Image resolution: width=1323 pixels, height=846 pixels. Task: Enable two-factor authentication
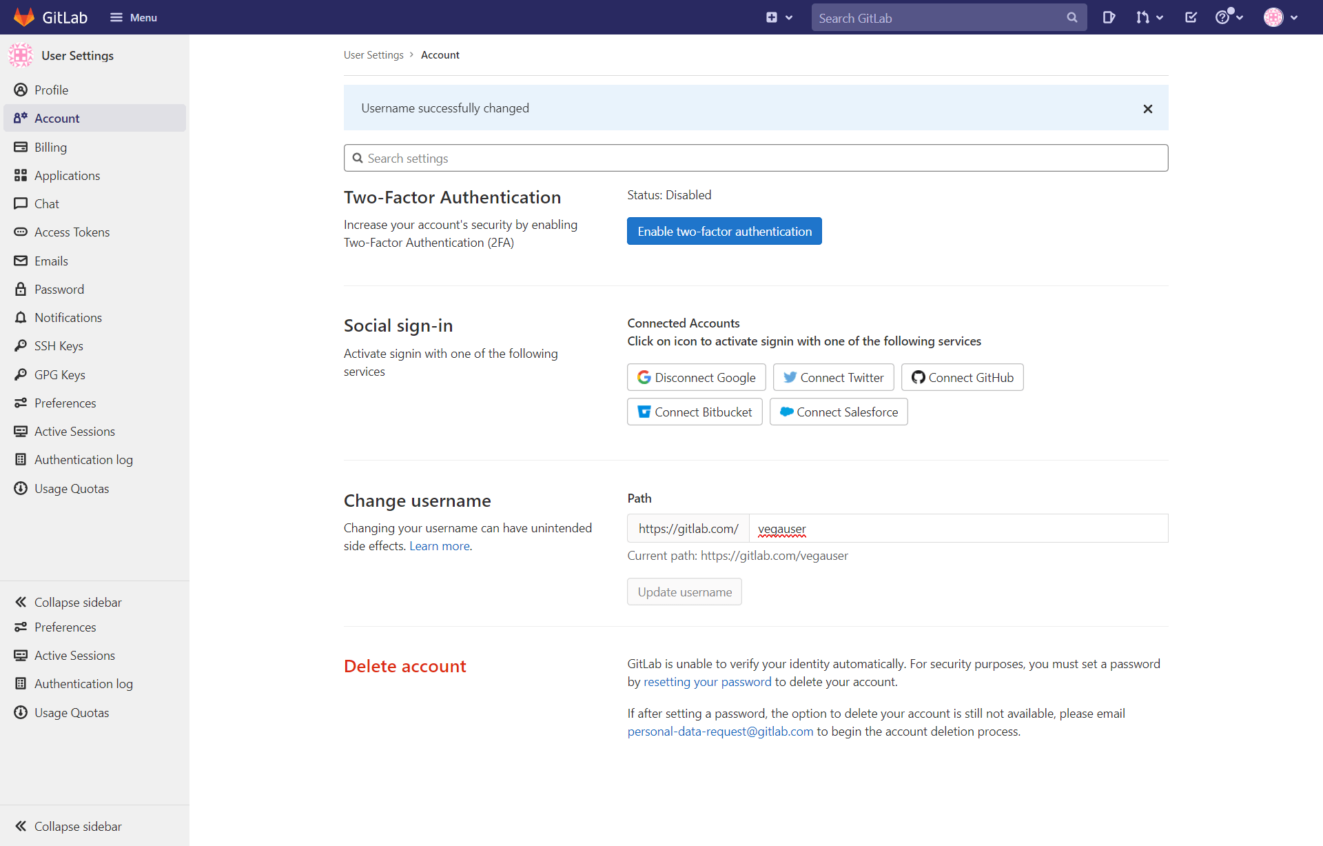pos(724,231)
